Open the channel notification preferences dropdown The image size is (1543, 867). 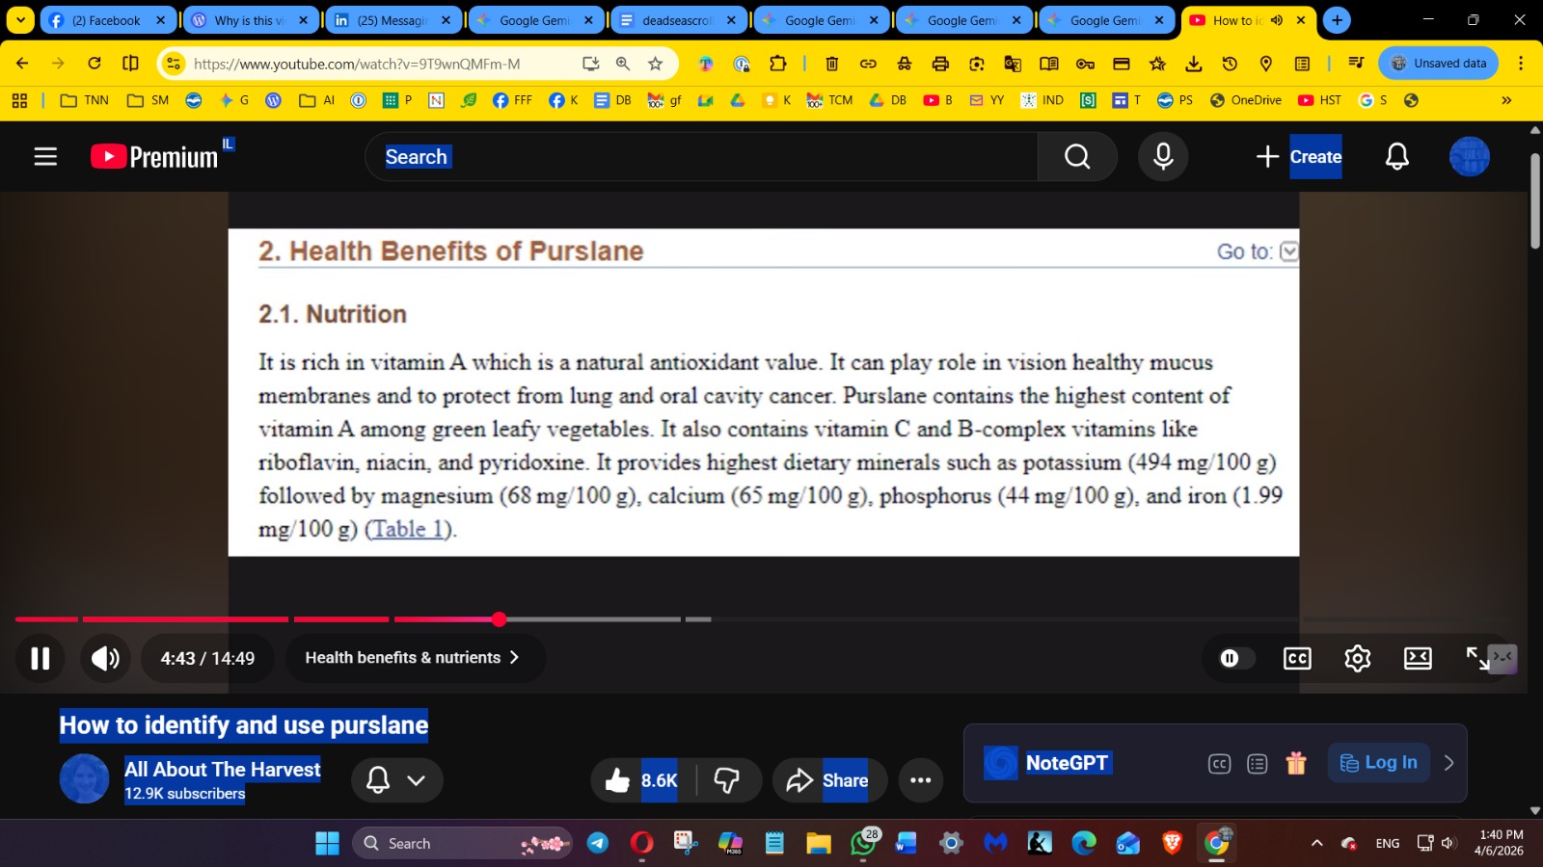396,780
